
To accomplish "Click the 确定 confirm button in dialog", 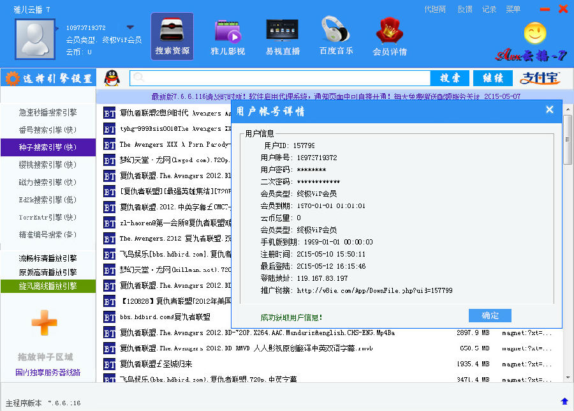I will pos(490,315).
